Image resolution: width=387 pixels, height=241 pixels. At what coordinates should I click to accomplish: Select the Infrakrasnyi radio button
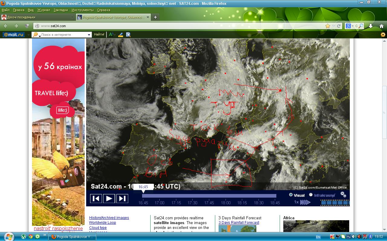click(x=311, y=195)
